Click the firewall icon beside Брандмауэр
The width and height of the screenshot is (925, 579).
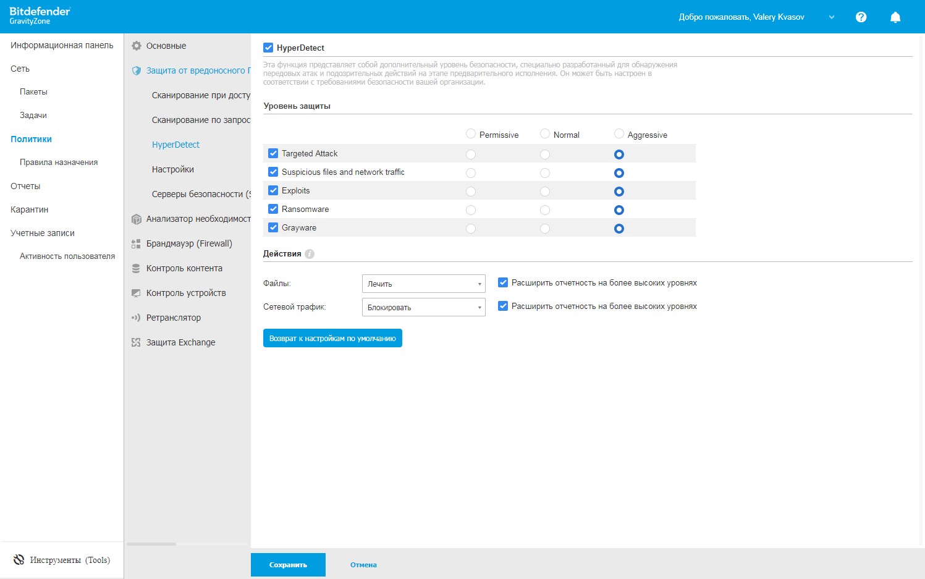click(x=137, y=244)
